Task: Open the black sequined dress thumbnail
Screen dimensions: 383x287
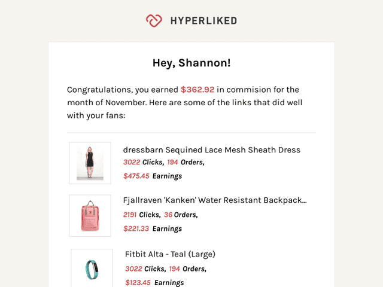Action: coord(90,163)
